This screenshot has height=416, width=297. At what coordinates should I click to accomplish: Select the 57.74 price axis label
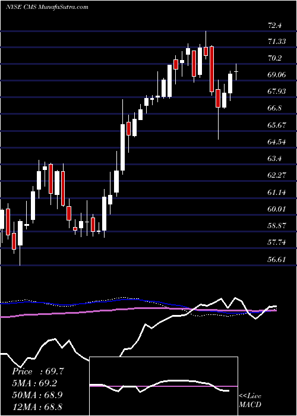tap(277, 242)
